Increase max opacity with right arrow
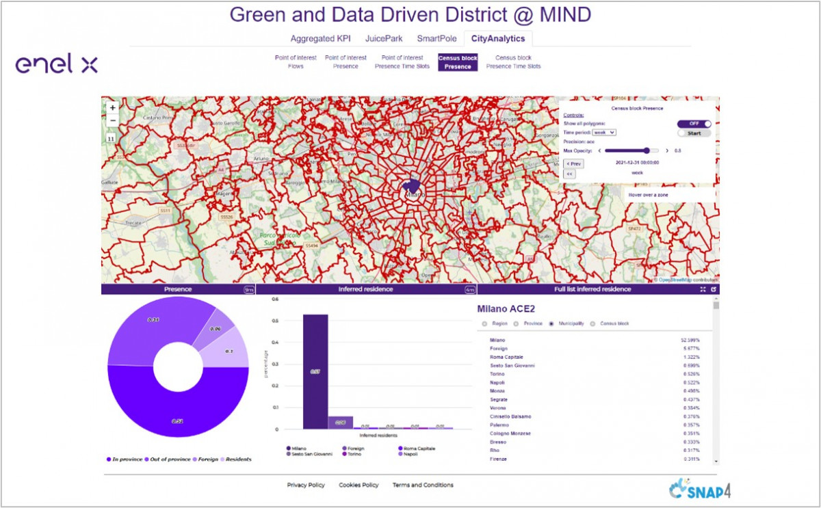This screenshot has width=821, height=508. (667, 150)
